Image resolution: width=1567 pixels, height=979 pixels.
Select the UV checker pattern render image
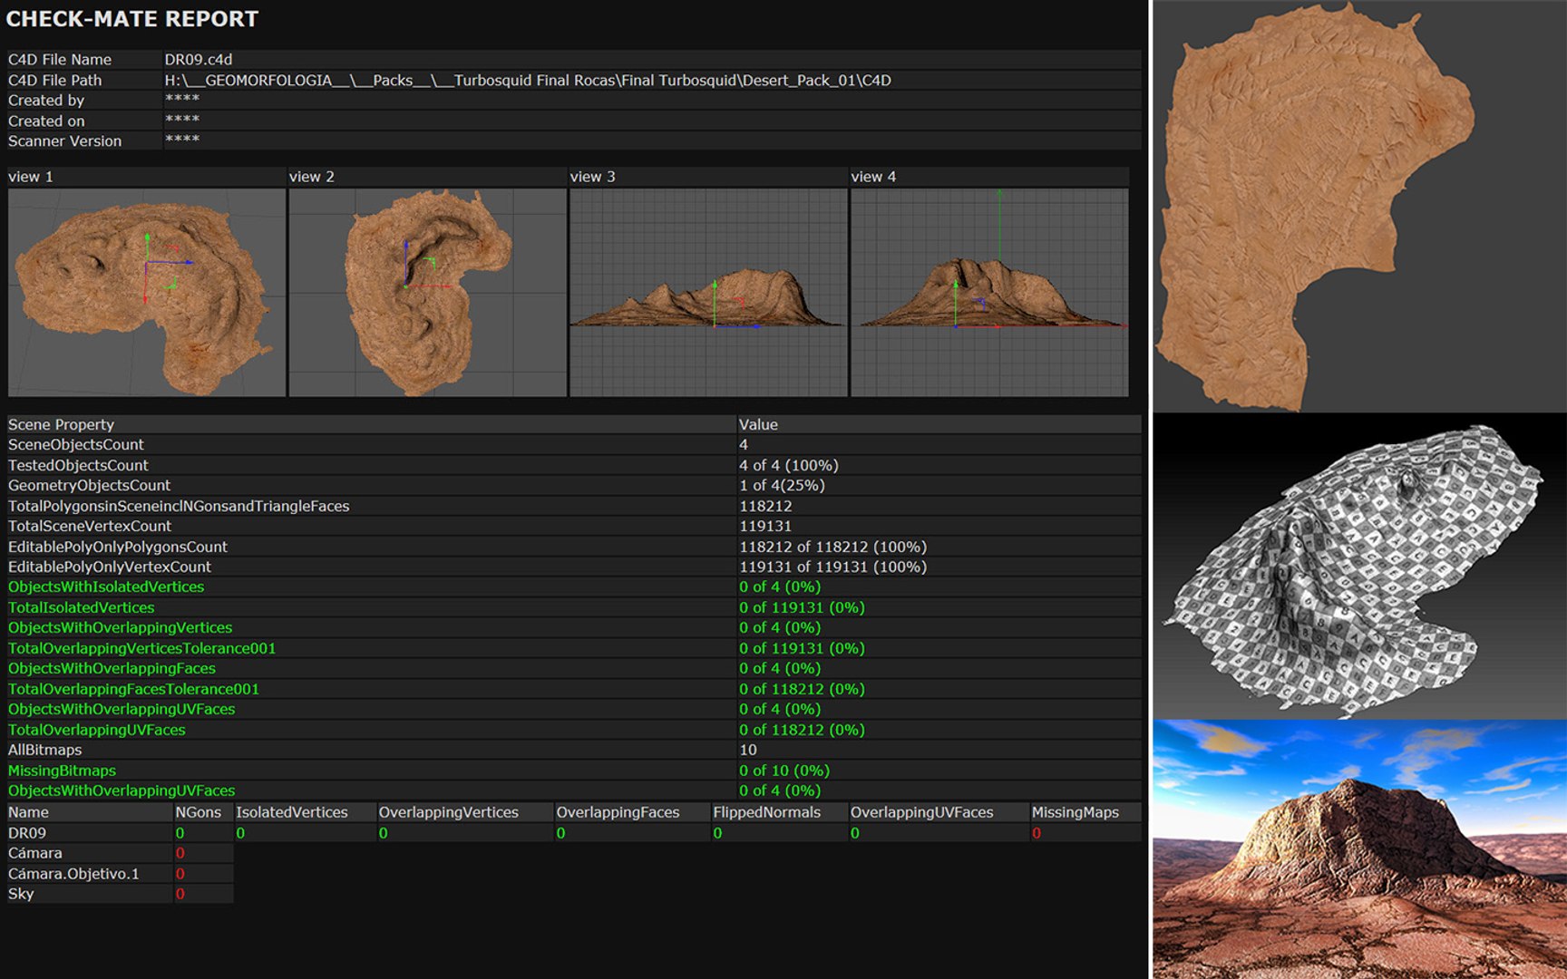pos(1359,567)
